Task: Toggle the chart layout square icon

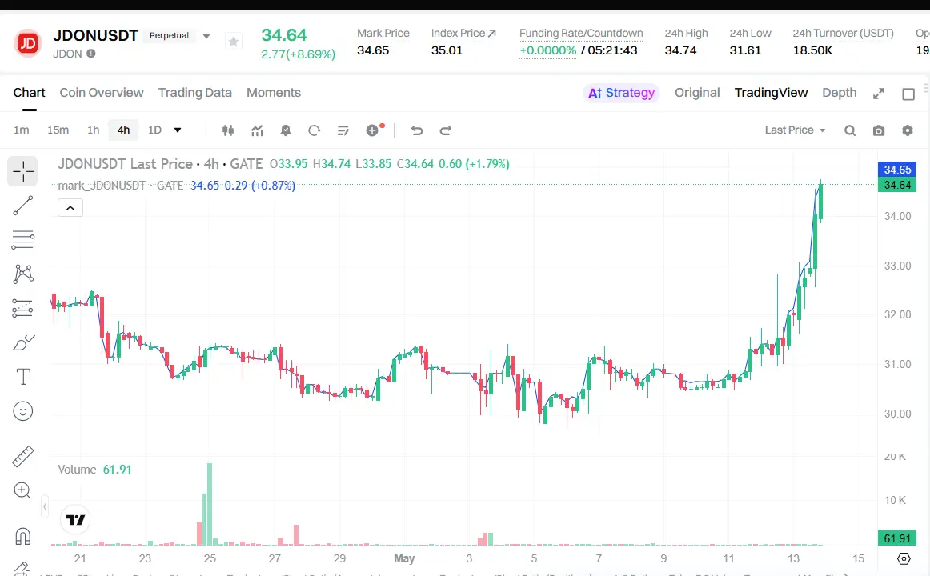Action: [x=908, y=94]
